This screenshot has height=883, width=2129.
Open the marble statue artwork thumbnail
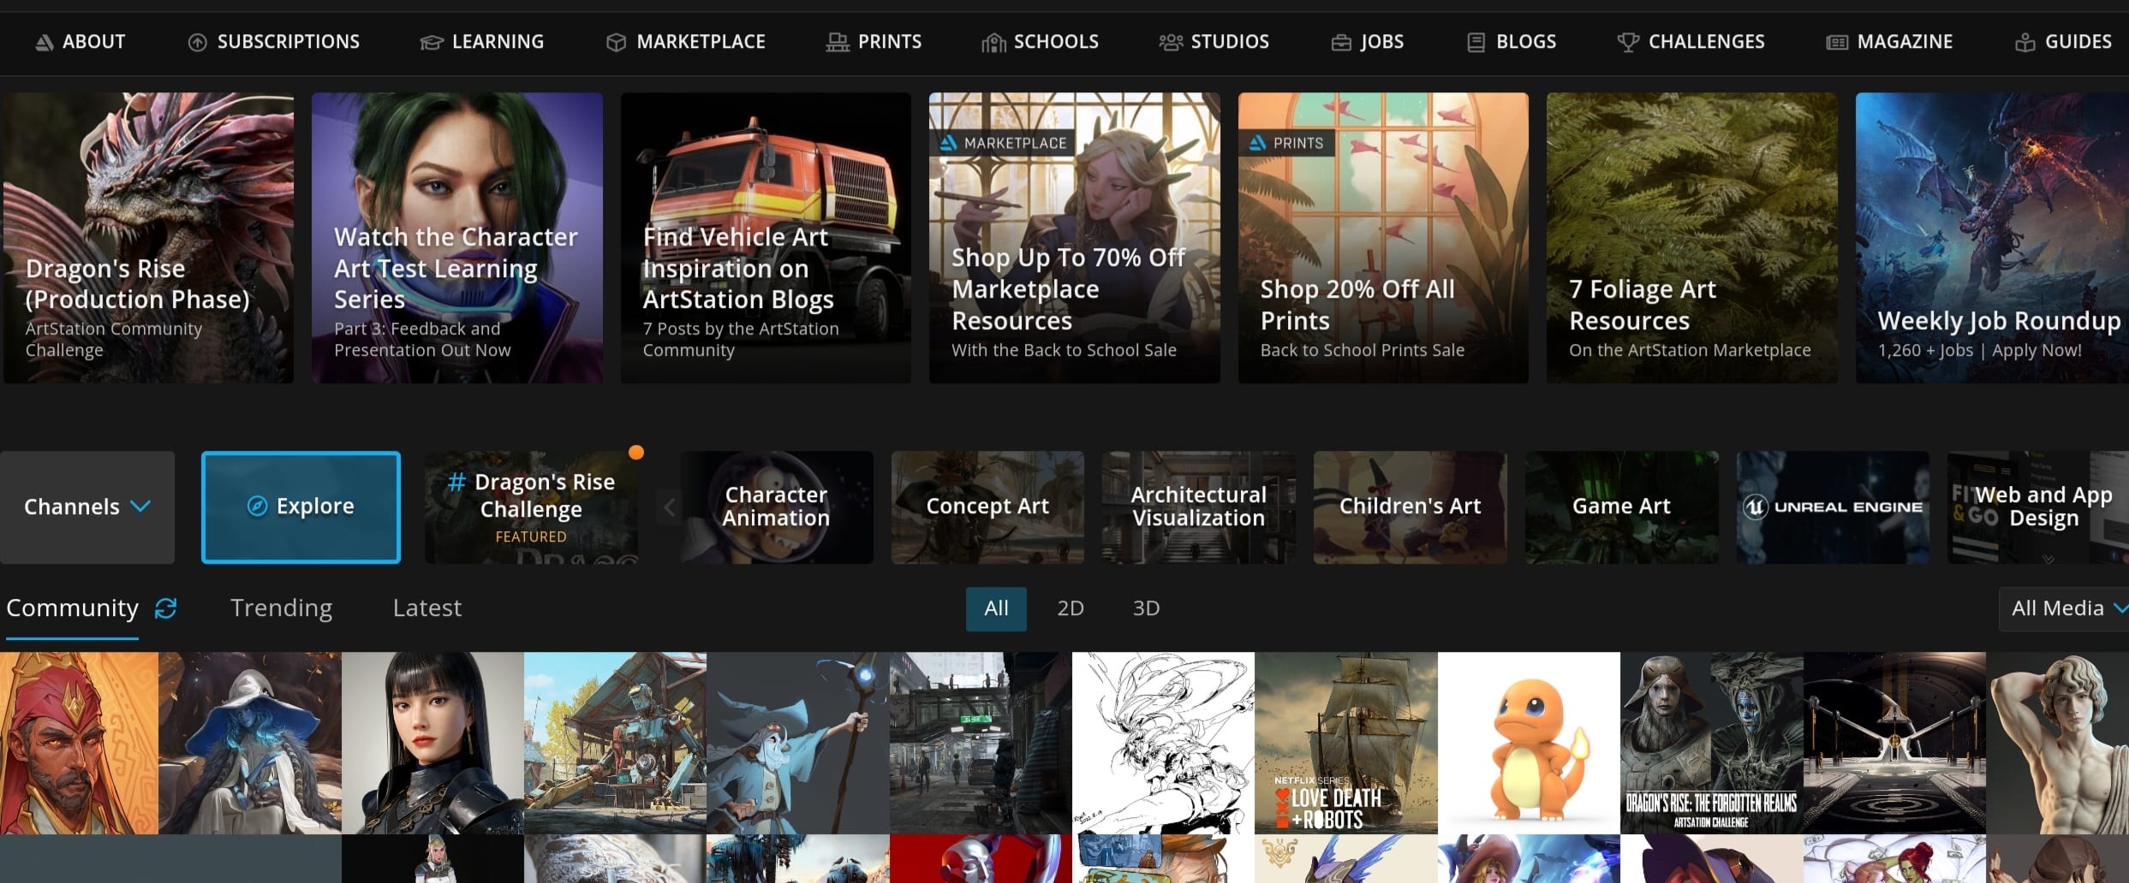[2057, 743]
